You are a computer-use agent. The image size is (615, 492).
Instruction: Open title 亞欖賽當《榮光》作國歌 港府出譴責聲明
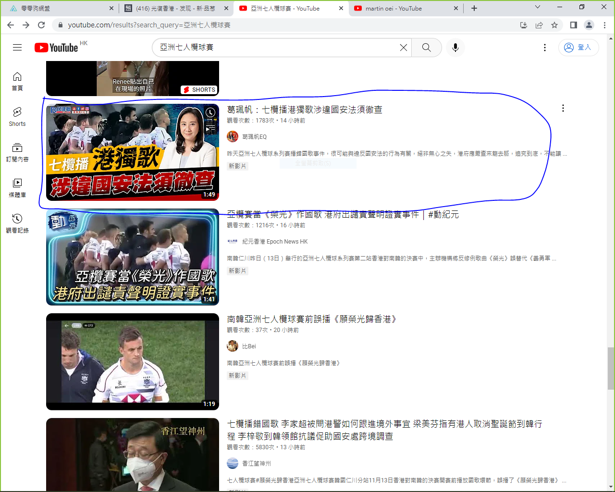coord(343,214)
